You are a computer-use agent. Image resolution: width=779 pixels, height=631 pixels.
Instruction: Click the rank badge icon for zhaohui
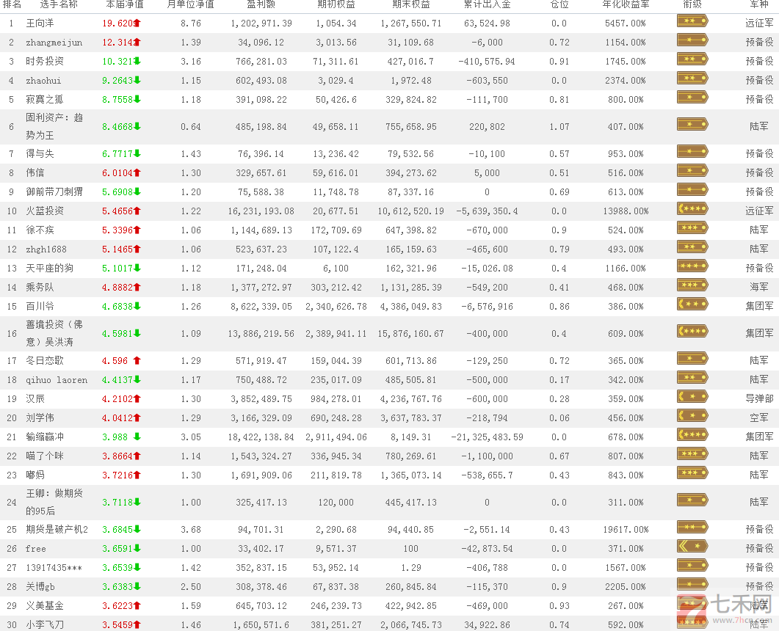click(692, 79)
